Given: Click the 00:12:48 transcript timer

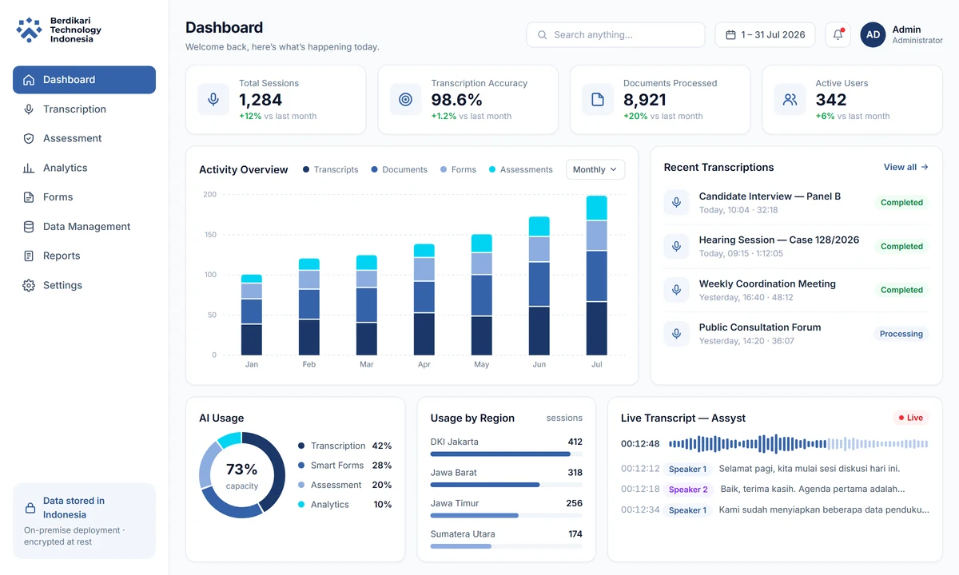Looking at the screenshot, I should tap(640, 444).
